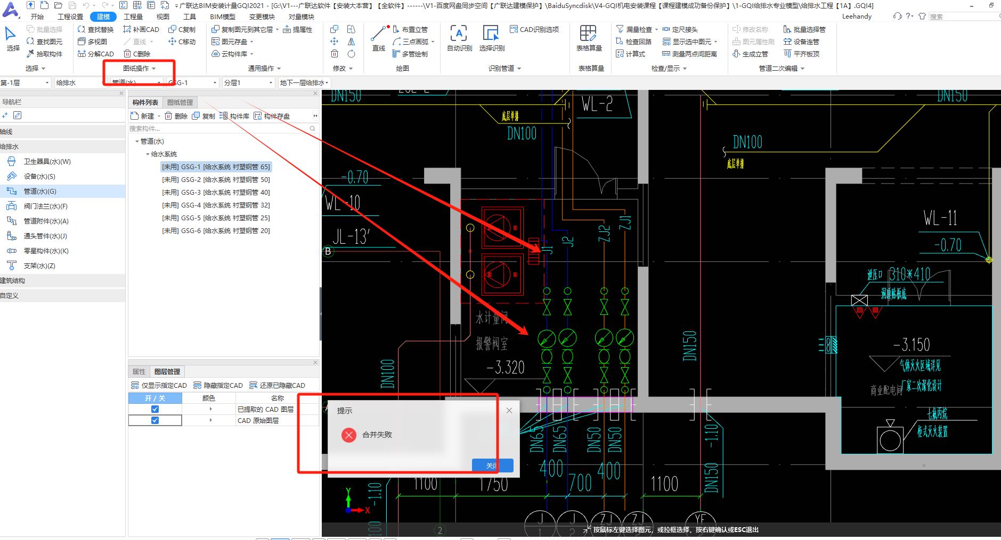Image resolution: width=1001 pixels, height=540 pixels.
Task: Toggle CAD 原始图层 checkbox
Action: pyautogui.click(x=155, y=420)
